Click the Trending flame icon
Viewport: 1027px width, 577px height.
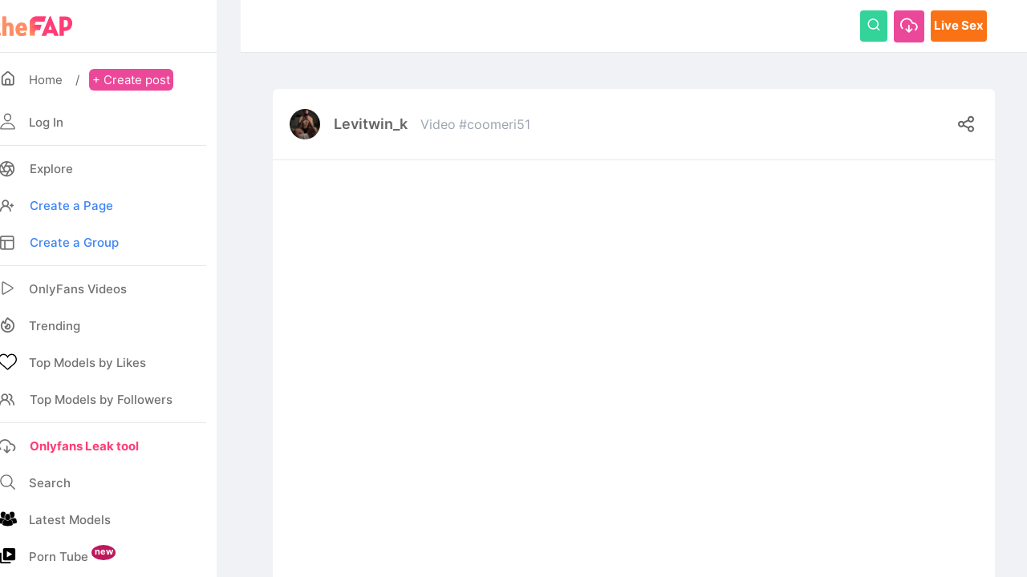click(8, 325)
